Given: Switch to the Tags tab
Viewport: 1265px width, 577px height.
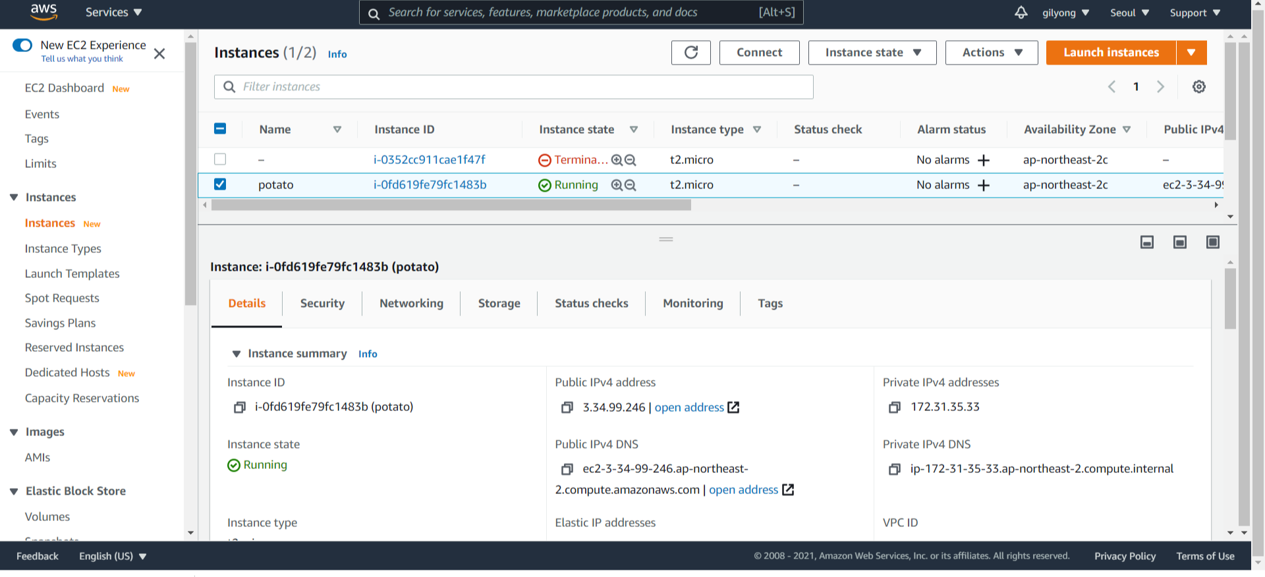Looking at the screenshot, I should (x=770, y=303).
